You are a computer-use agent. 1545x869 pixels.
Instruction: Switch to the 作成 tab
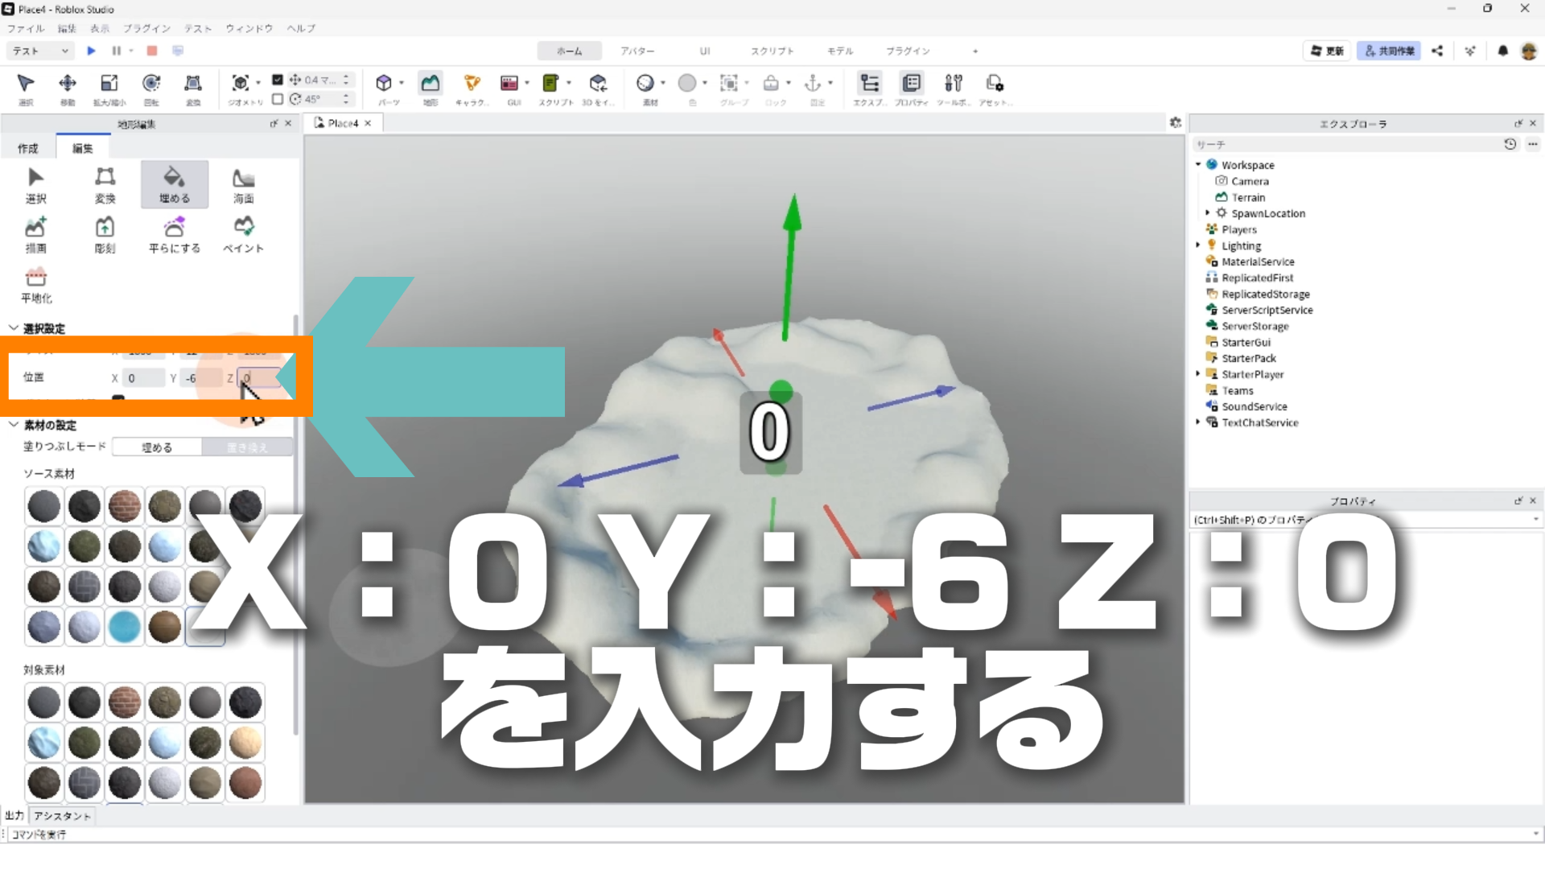click(x=28, y=148)
